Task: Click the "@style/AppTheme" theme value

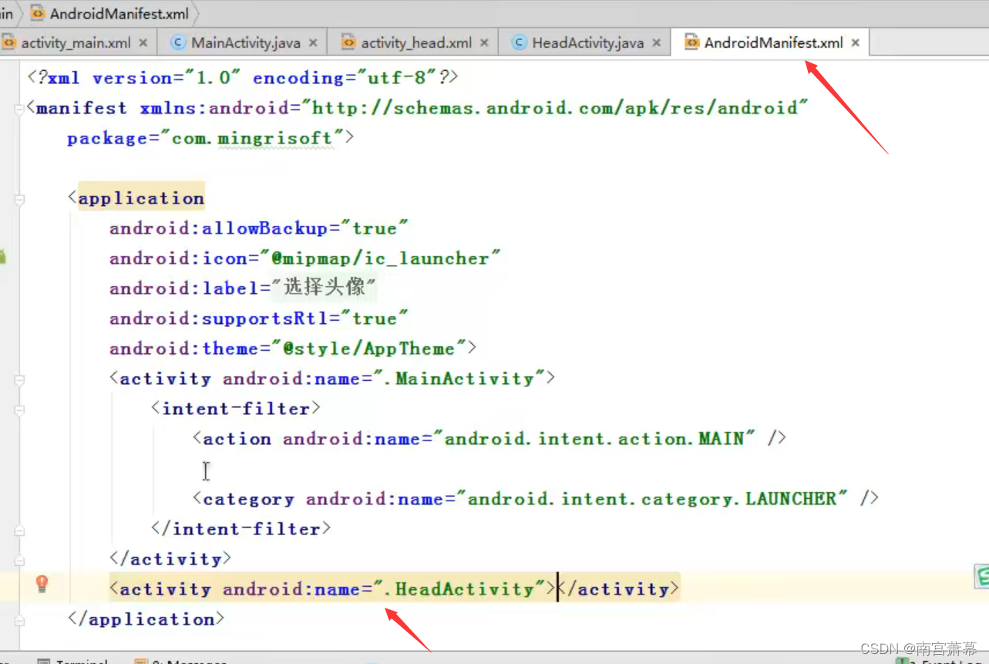Action: coord(369,349)
